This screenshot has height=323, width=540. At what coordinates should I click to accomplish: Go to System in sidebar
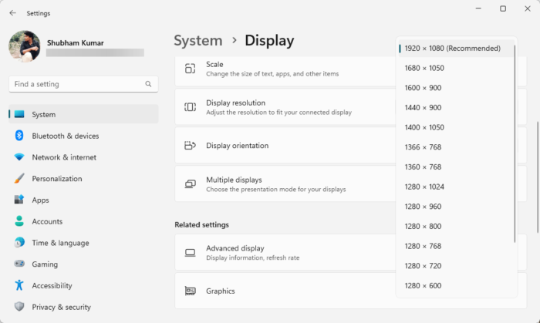44,114
